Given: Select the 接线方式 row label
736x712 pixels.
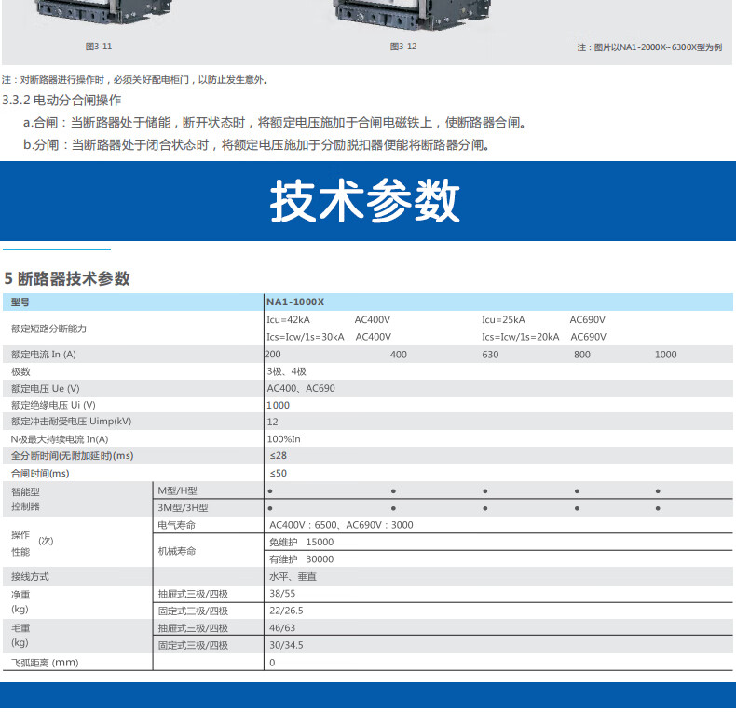Looking at the screenshot, I should (x=30, y=576).
